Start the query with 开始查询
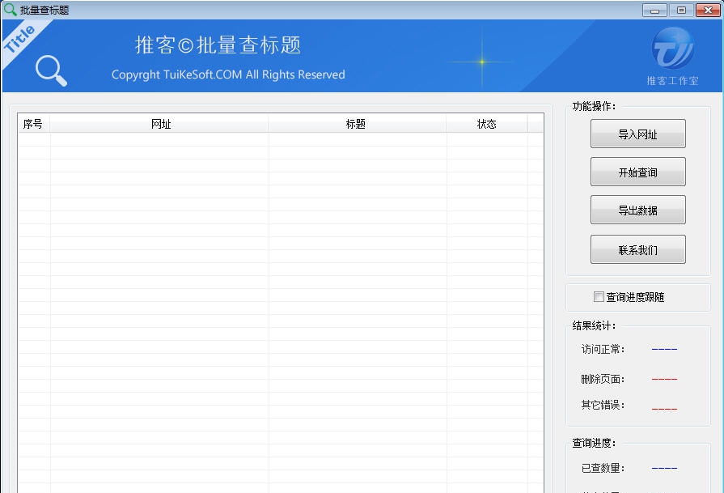This screenshot has width=724, height=493. click(637, 171)
